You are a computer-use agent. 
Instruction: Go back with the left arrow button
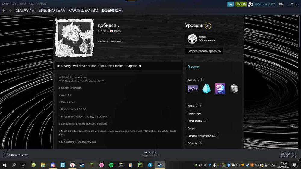click(x=4, y=10)
